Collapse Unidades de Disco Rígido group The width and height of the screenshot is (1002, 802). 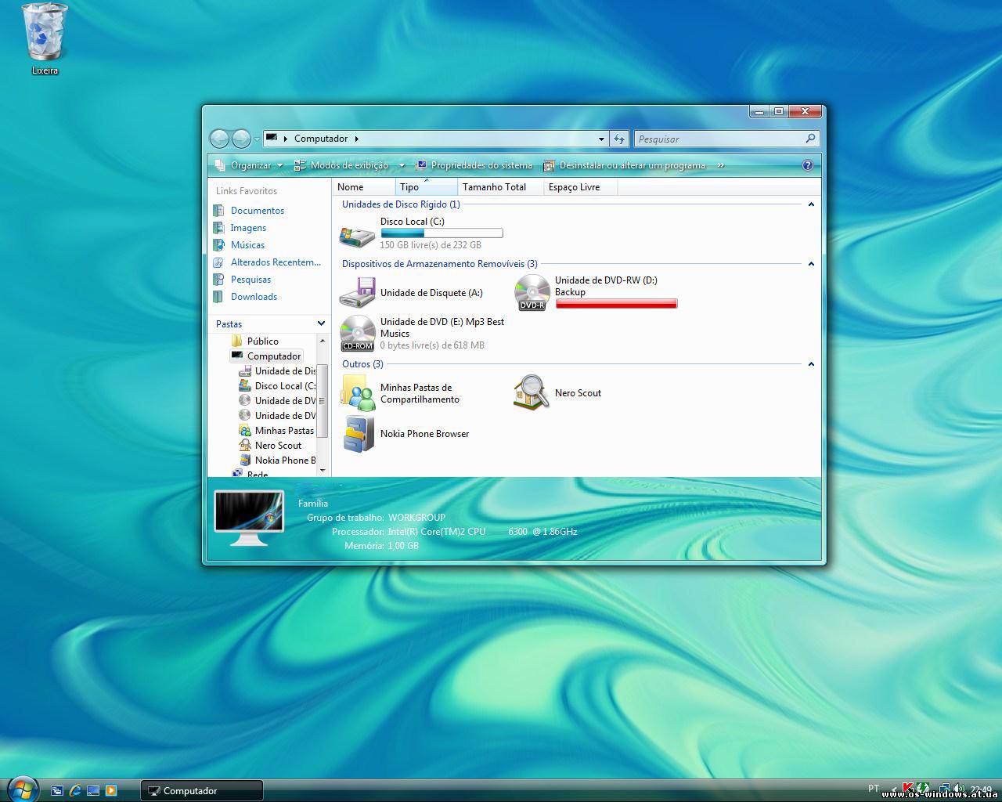pos(811,204)
